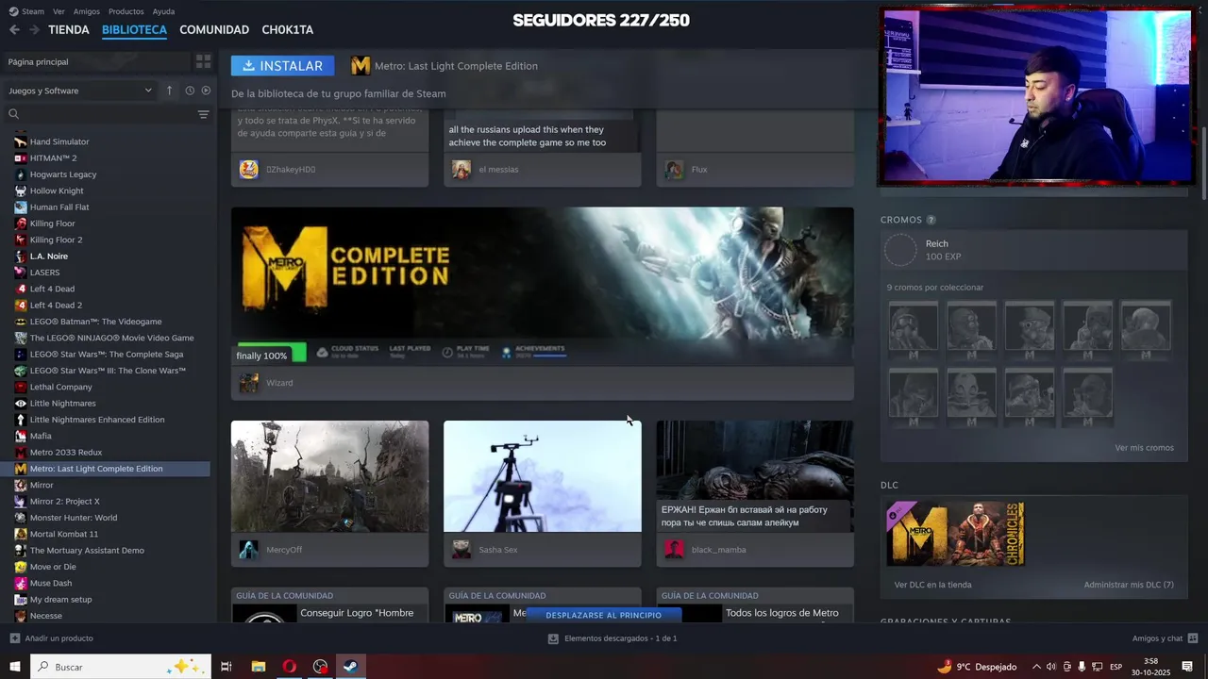Show hidden system tray icons chevron
The width and height of the screenshot is (1208, 679).
1036,667
